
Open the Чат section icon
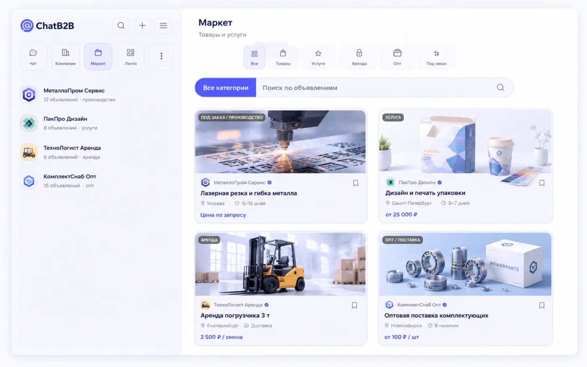33,57
